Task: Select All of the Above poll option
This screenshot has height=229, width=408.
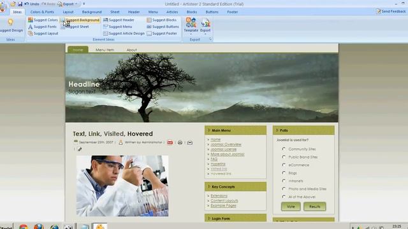Action: point(284,197)
